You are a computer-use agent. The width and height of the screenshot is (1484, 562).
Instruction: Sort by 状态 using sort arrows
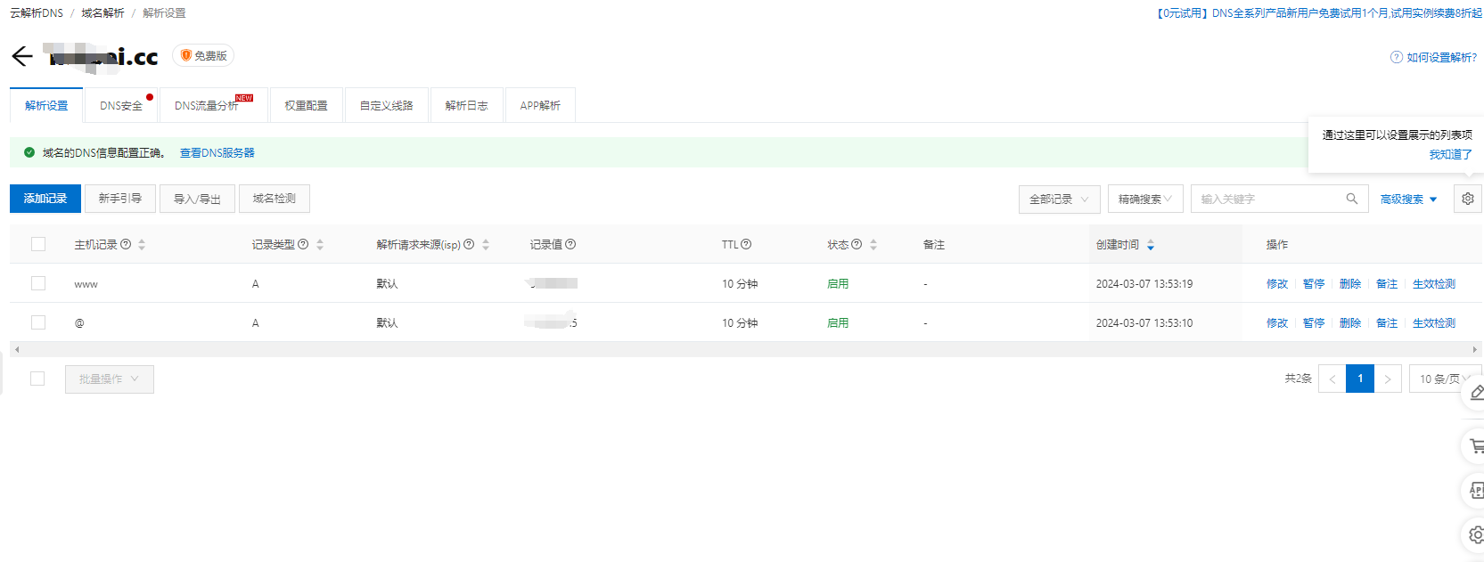click(873, 244)
